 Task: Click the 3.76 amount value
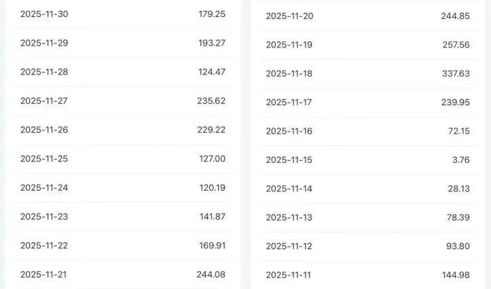(460, 160)
